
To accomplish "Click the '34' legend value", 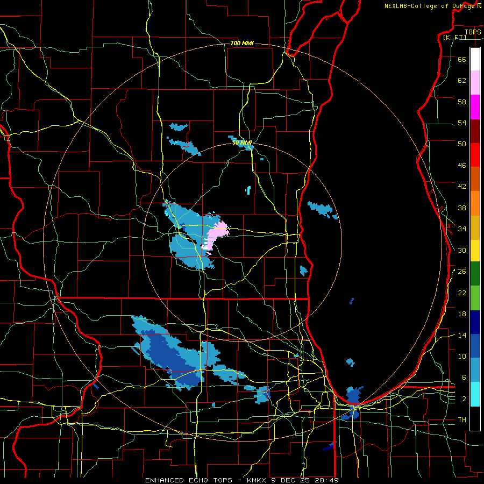I will point(462,229).
